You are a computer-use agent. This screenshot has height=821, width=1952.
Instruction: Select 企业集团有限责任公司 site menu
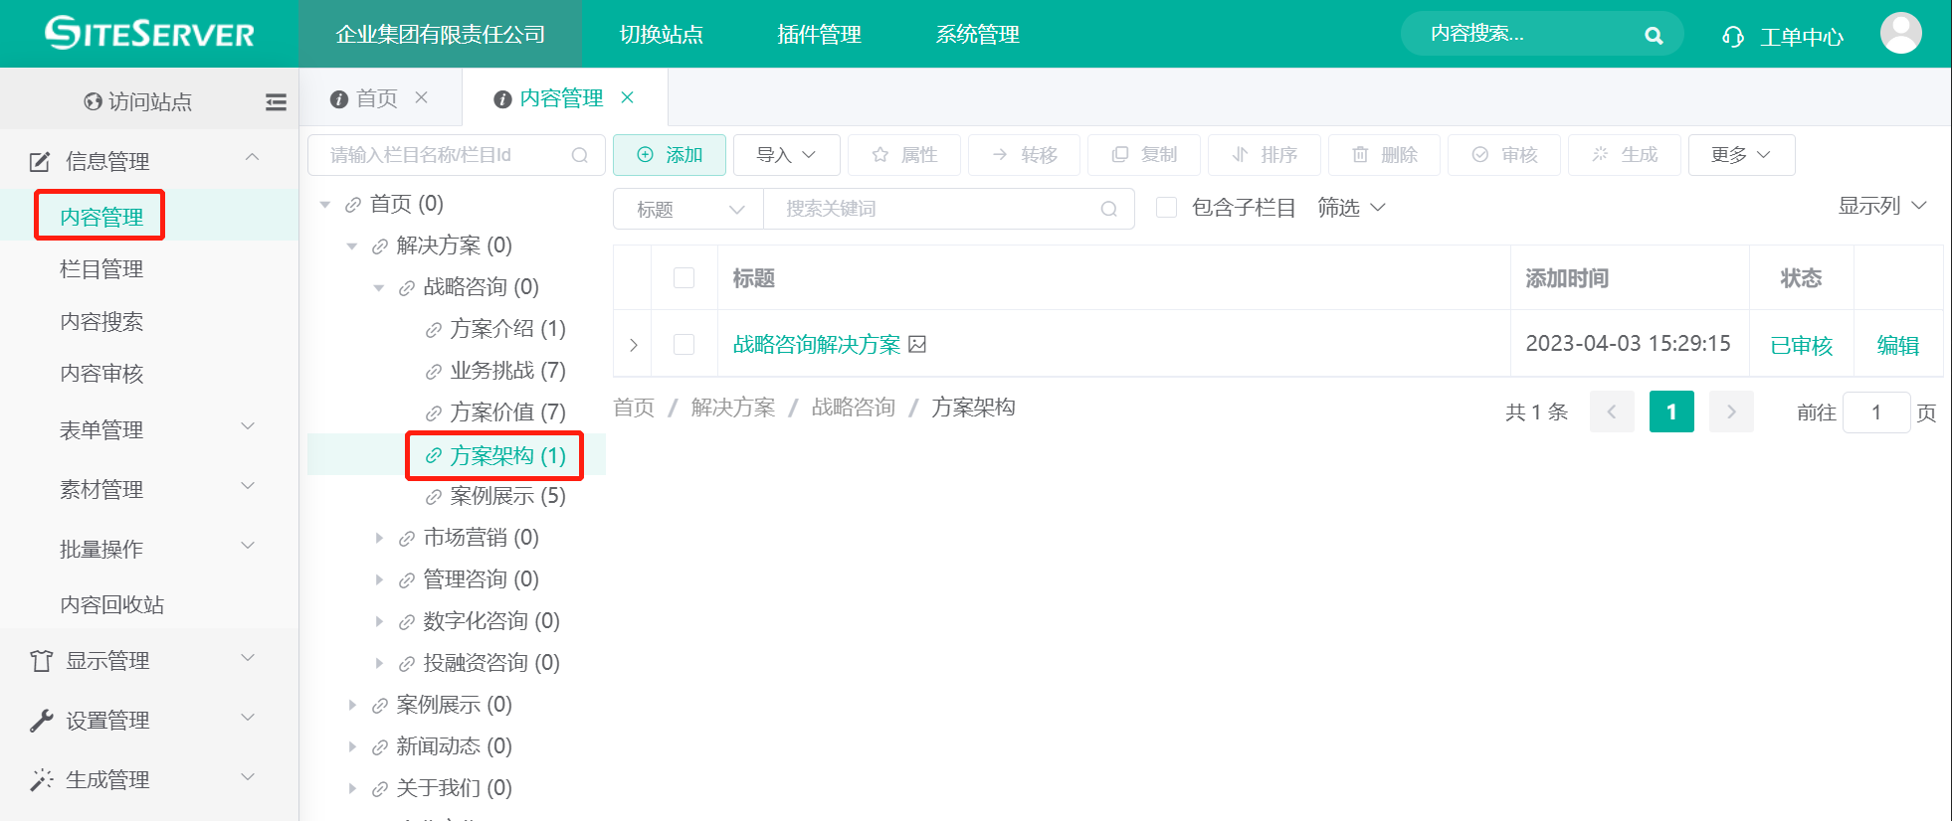(441, 35)
